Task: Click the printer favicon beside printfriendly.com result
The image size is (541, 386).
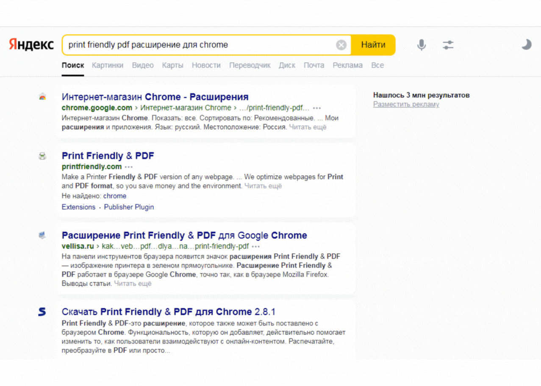Action: click(42, 156)
